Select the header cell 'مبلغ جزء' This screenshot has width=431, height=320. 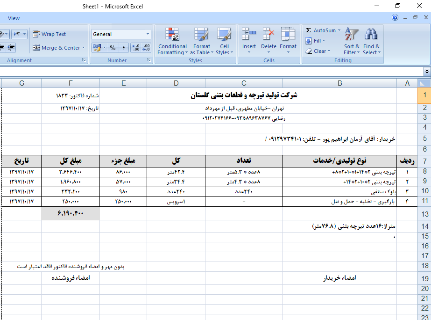coord(123,161)
